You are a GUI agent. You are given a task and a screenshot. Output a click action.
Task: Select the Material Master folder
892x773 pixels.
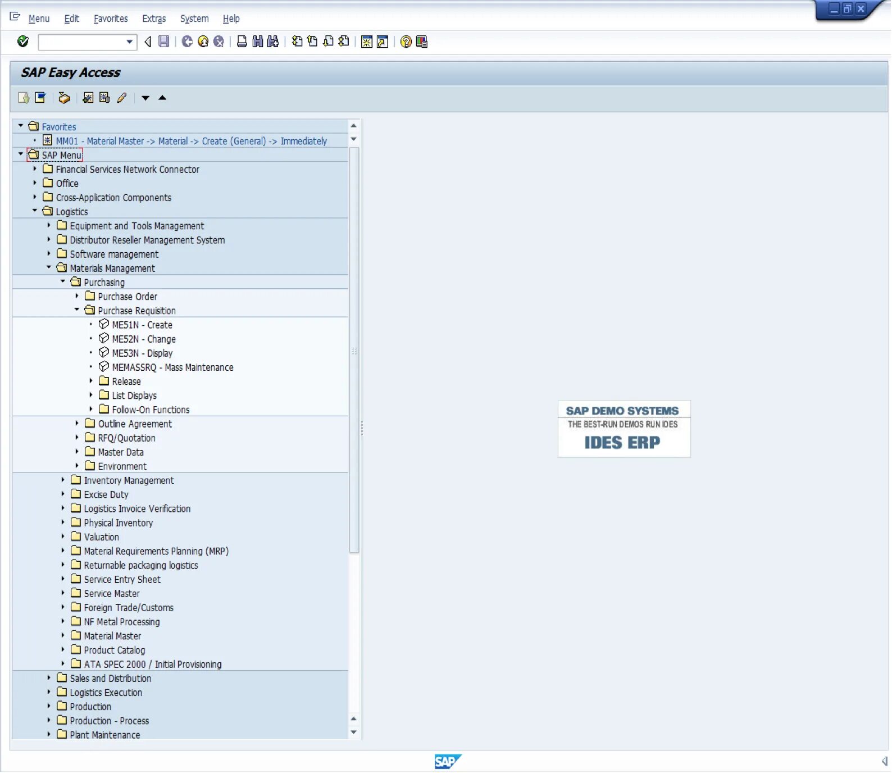point(112,636)
